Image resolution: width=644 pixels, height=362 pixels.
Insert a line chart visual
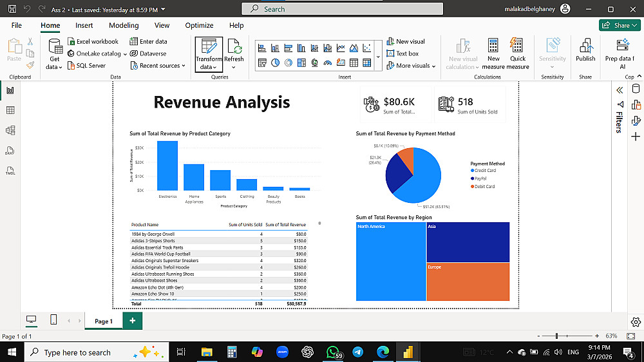pos(341,48)
